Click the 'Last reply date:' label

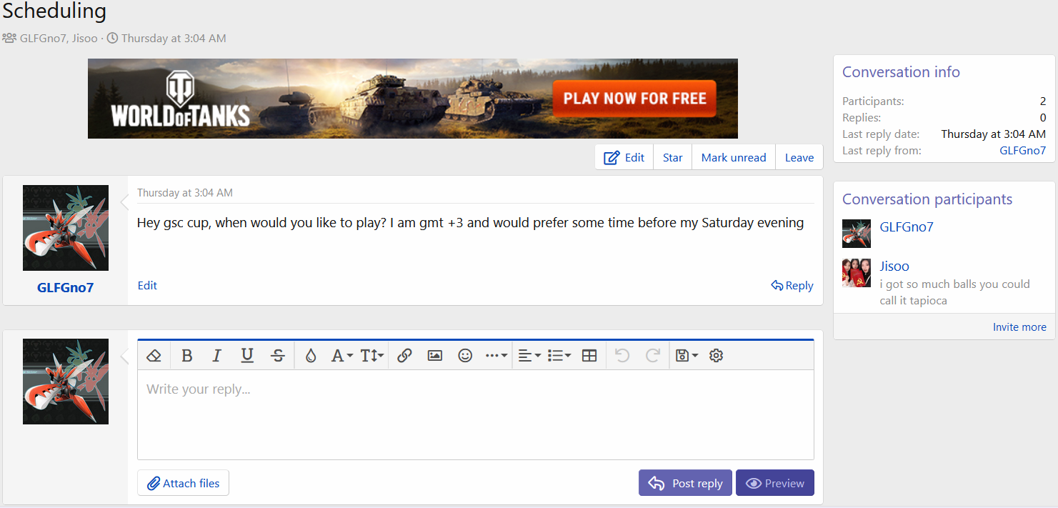pyautogui.click(x=881, y=134)
